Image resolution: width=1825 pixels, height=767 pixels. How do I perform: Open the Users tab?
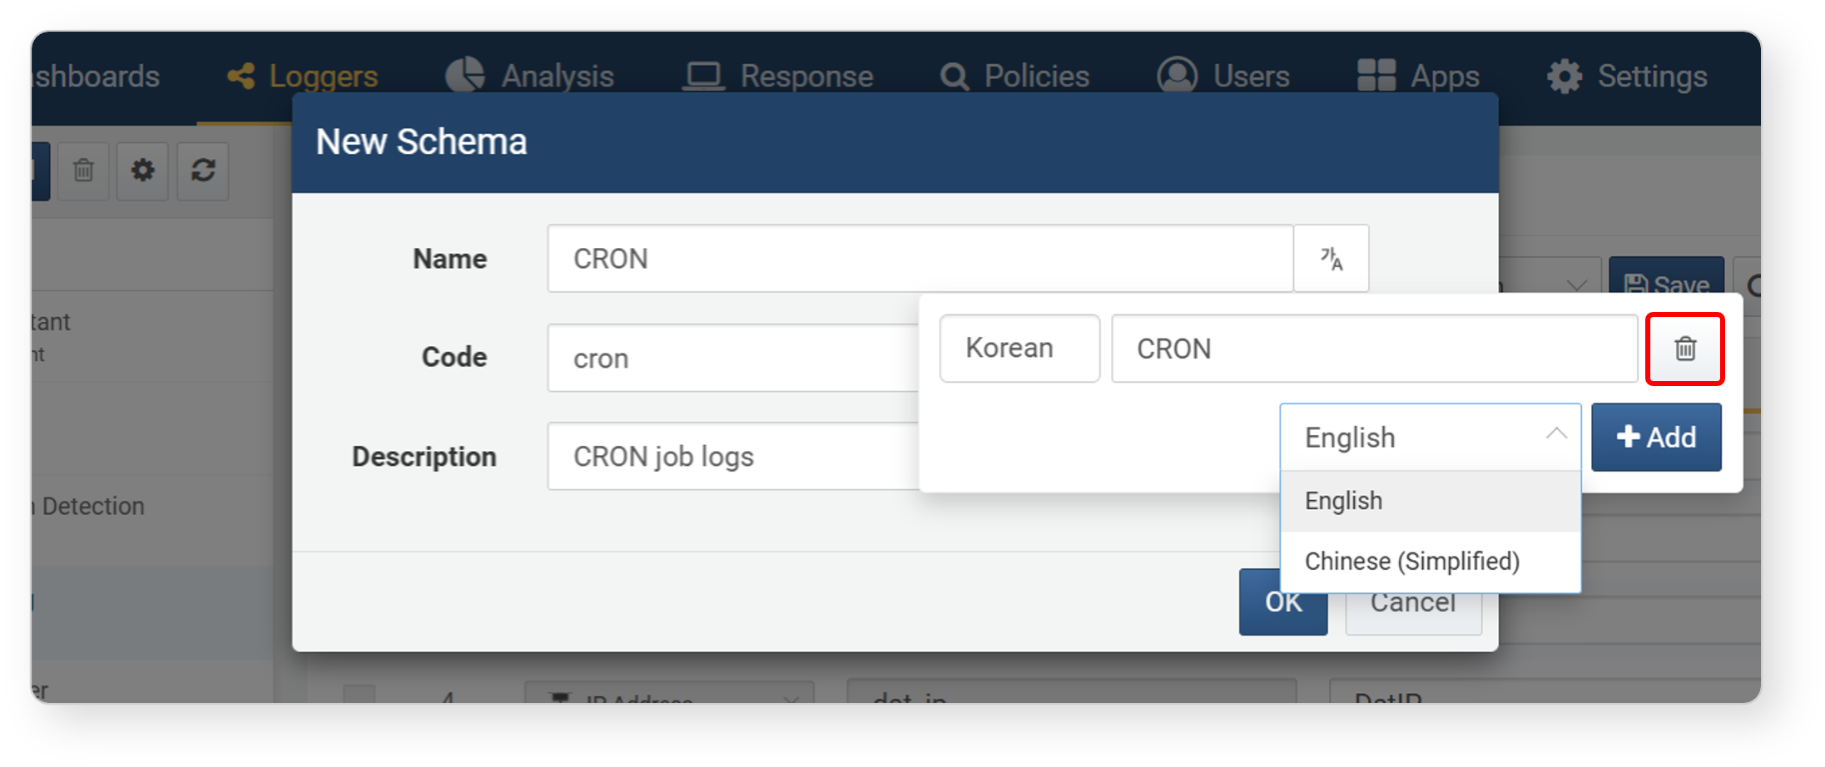click(1223, 77)
